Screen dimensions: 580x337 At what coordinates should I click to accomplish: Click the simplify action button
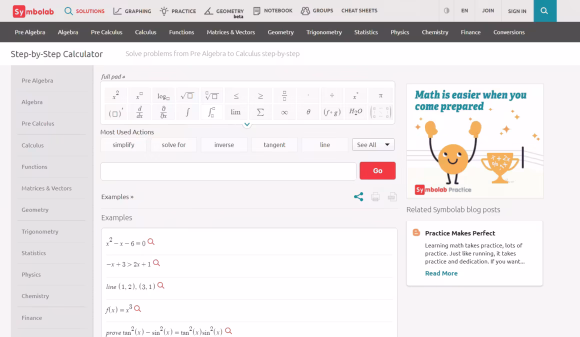(x=123, y=144)
